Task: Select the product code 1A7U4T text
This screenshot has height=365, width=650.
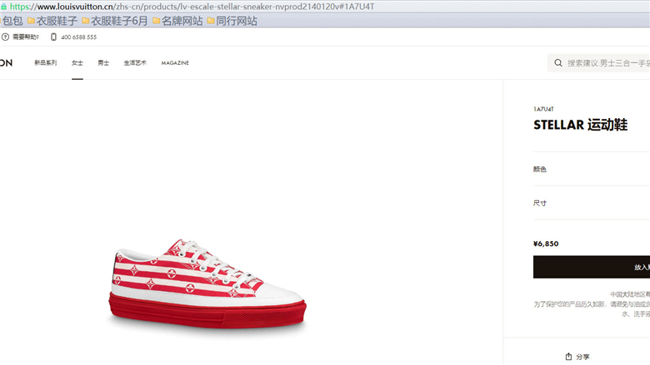Action: pyautogui.click(x=543, y=109)
